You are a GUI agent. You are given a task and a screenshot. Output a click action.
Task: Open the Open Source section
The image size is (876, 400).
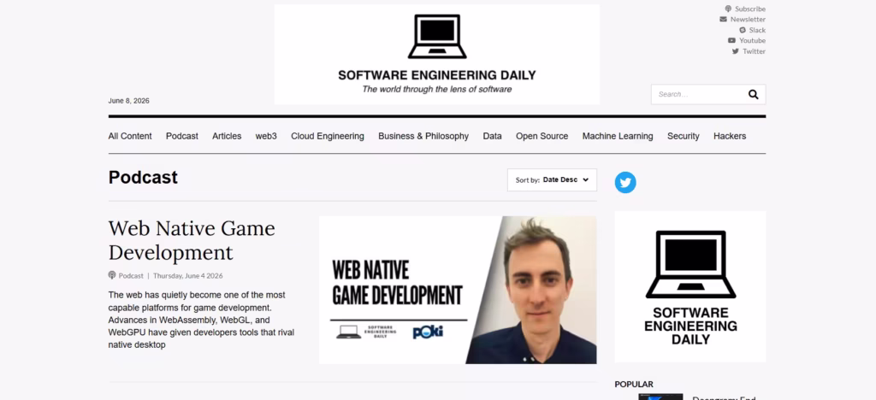click(x=542, y=136)
